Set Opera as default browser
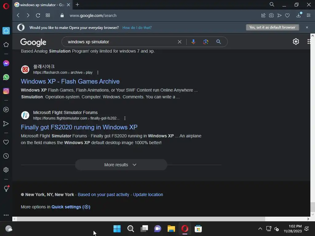Viewport: 315px width, 236px height. pyautogui.click(x=273, y=27)
